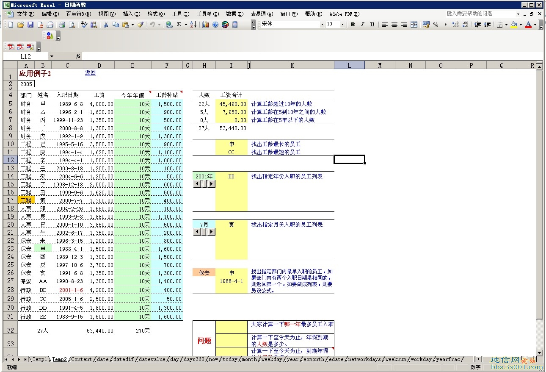Image resolution: width=546 pixels, height=372 pixels.
Task: Click the Font Color red A
Action: [x=528, y=25]
